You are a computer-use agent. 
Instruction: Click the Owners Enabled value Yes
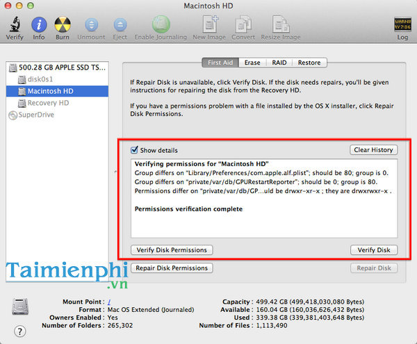click(x=113, y=318)
